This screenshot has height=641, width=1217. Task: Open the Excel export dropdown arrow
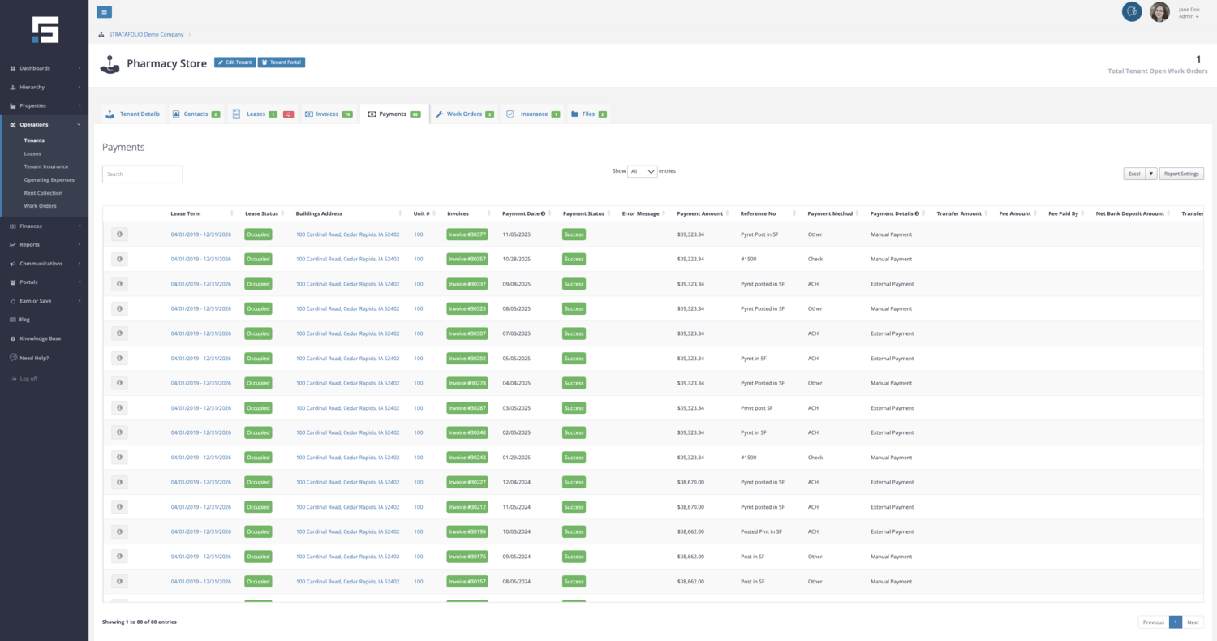point(1151,174)
